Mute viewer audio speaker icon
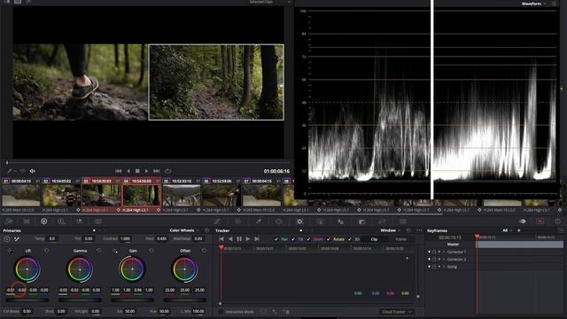567x319 pixels. pos(32,171)
